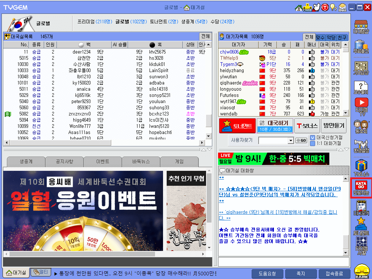Viewport: 372px width, 279px height.
Task: Click the TYGEM logo
Action: click(x=15, y=8)
